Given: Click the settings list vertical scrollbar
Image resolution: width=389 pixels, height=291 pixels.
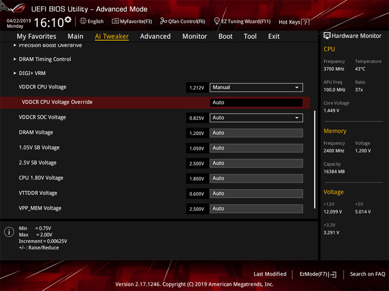Looking at the screenshot, I should pyautogui.click(x=315, y=160).
